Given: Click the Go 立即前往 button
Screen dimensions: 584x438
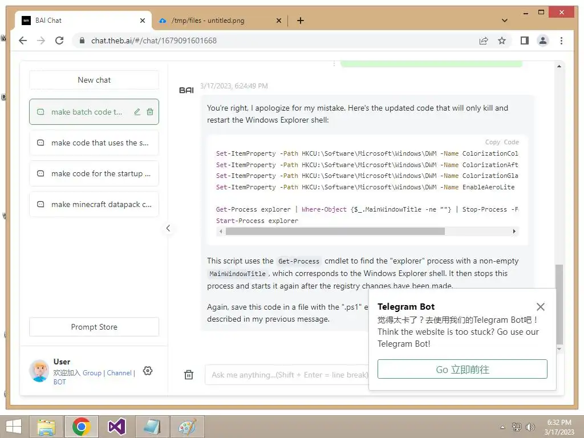Looking at the screenshot, I should pyautogui.click(x=462, y=369).
